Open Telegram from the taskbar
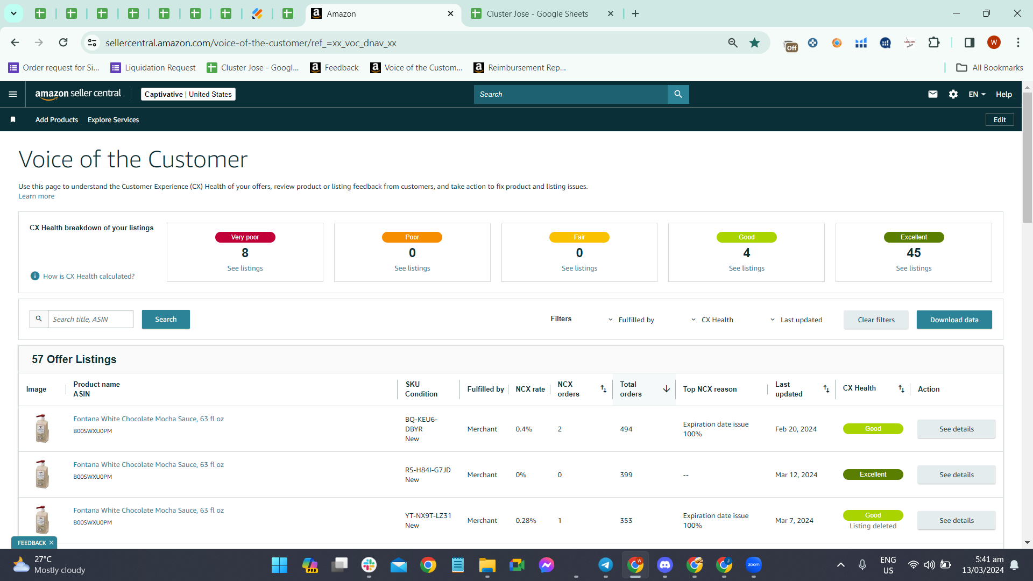The width and height of the screenshot is (1033, 581). (x=606, y=565)
